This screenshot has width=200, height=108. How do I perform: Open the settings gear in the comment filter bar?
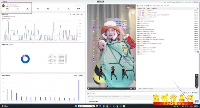[197, 8]
